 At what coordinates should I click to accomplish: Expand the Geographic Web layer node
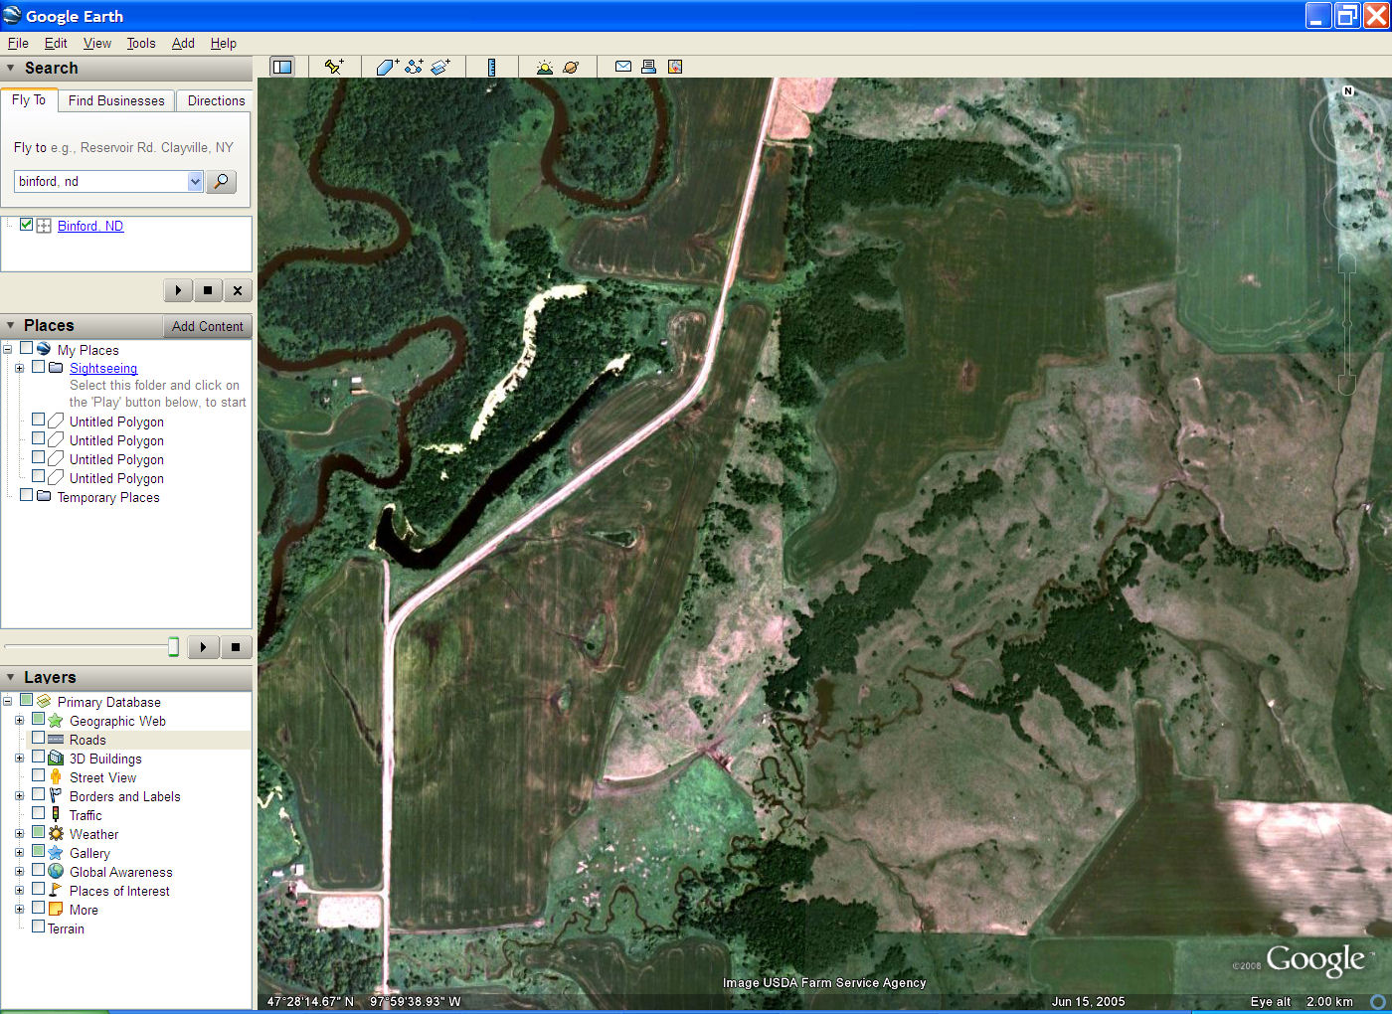click(x=19, y=721)
